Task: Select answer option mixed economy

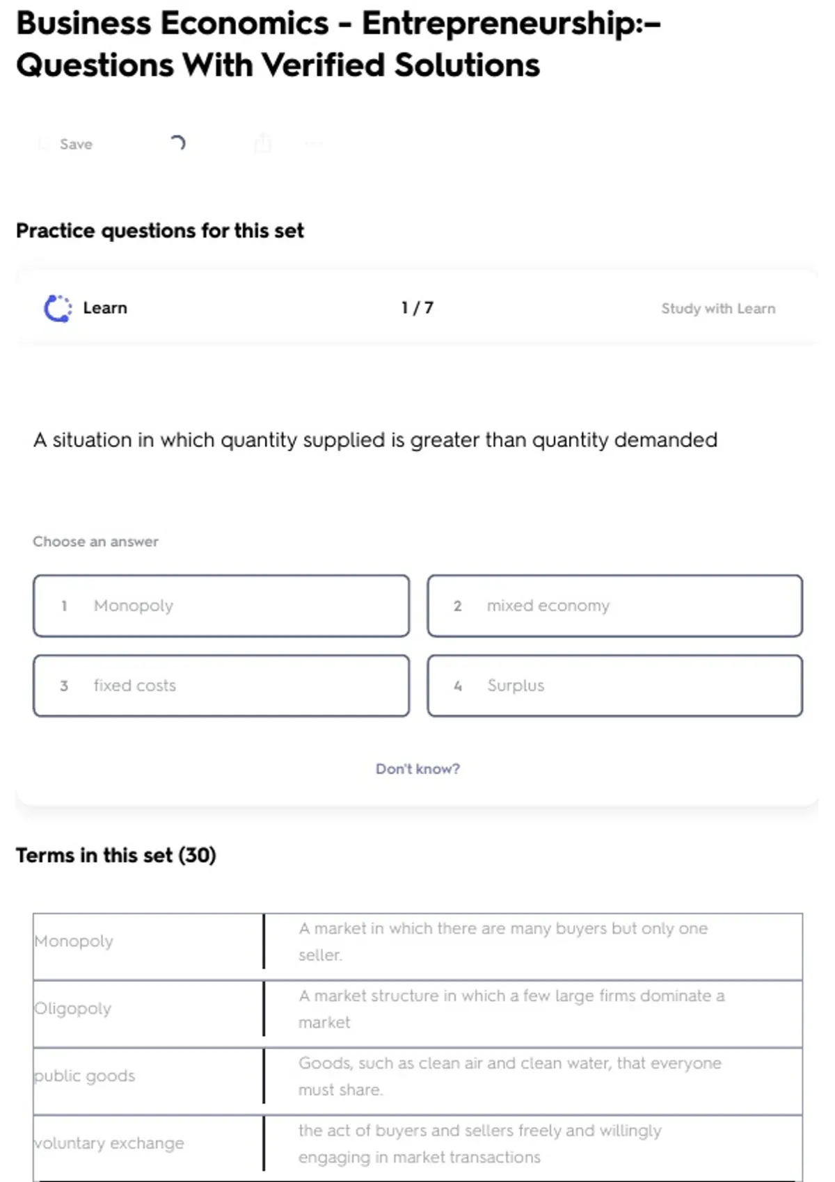Action: (x=614, y=606)
